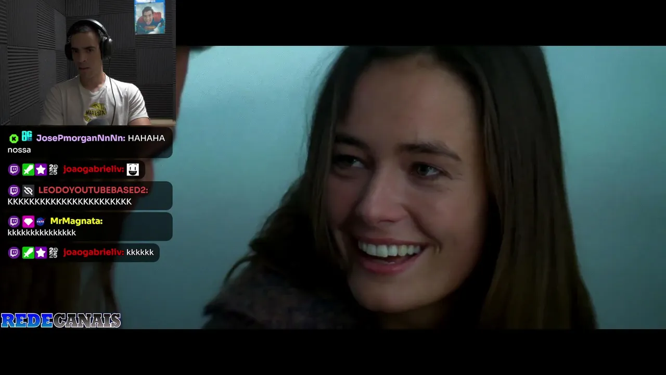This screenshot has width=666, height=375.
Task: Click the OG badge beside JosePmorganNnNn
Action: coord(27,136)
